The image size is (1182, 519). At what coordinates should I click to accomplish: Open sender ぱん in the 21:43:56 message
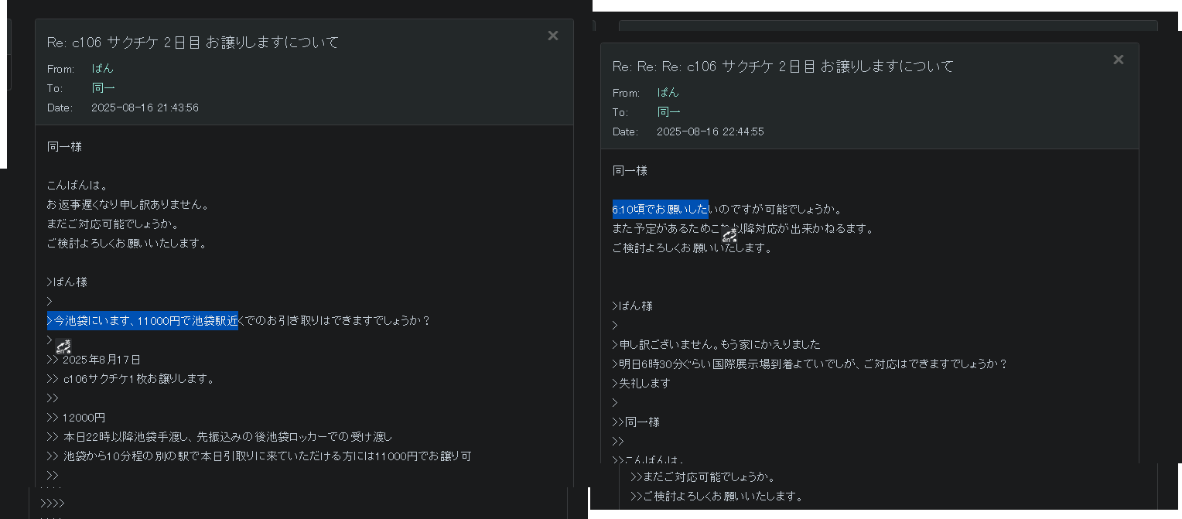tap(102, 69)
